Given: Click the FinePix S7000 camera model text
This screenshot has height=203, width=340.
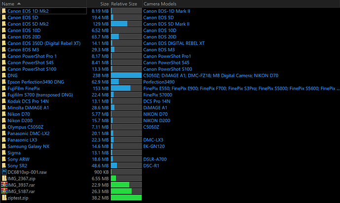Looking at the screenshot, I should click(158, 95).
